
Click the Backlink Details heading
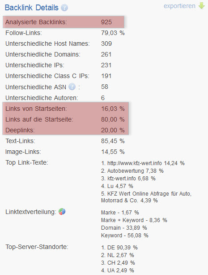pyautogui.click(x=31, y=8)
